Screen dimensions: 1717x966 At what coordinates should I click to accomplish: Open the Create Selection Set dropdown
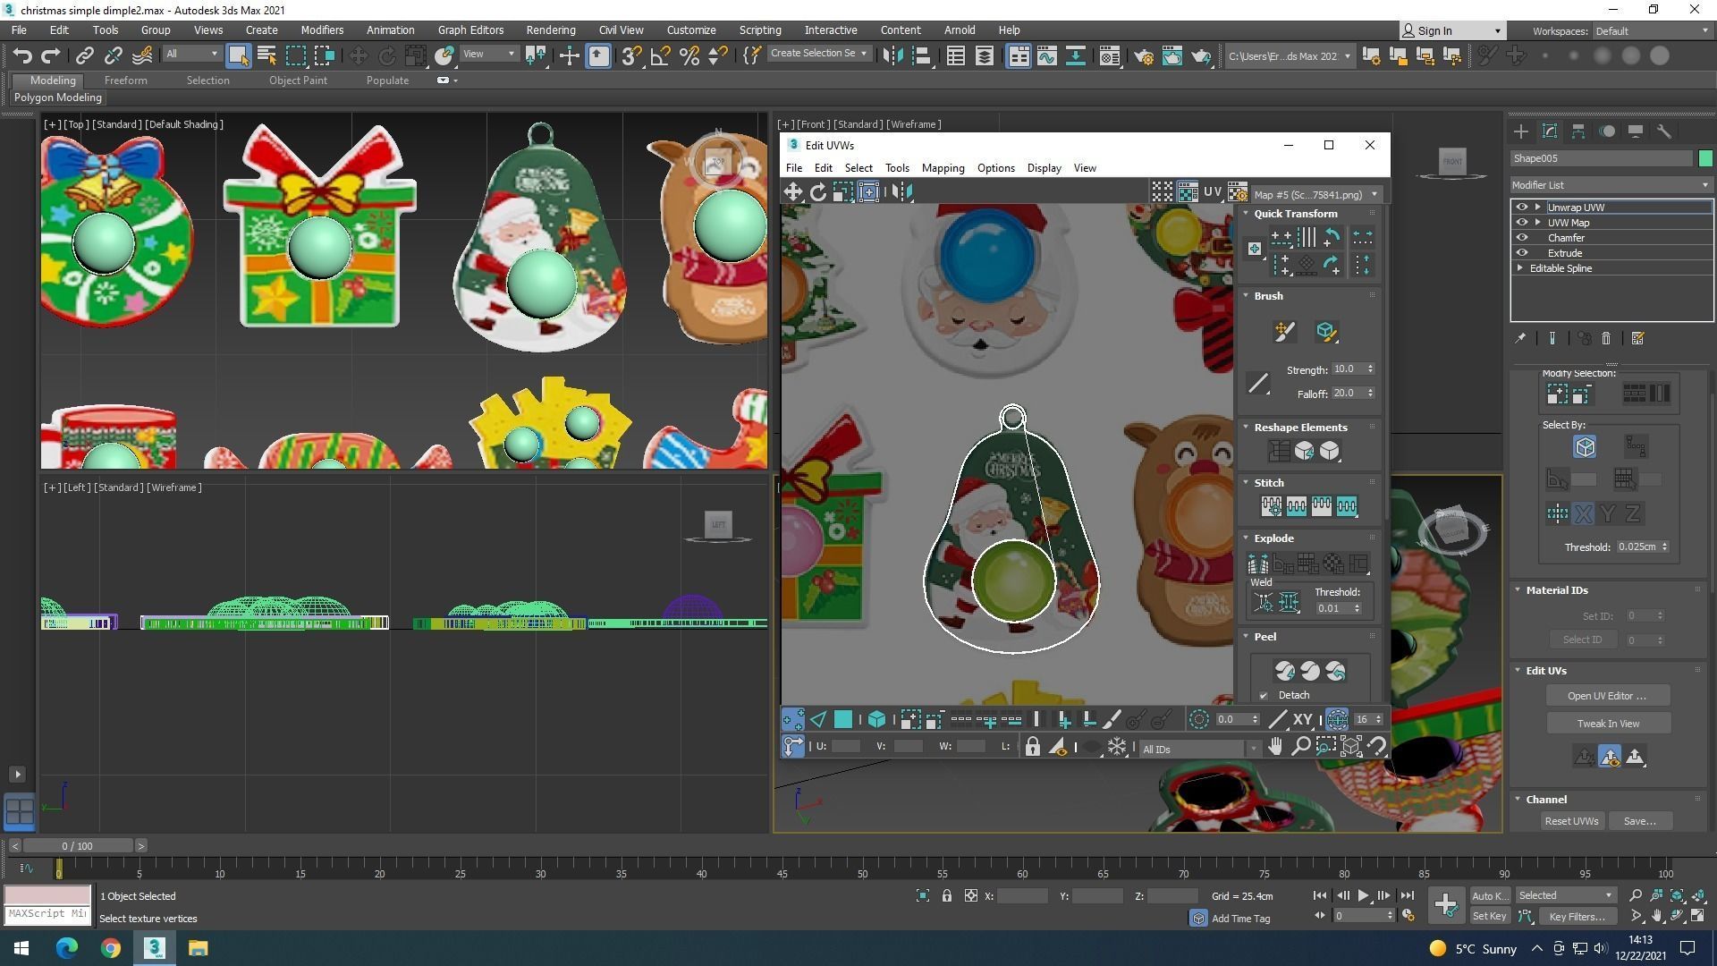click(x=818, y=54)
